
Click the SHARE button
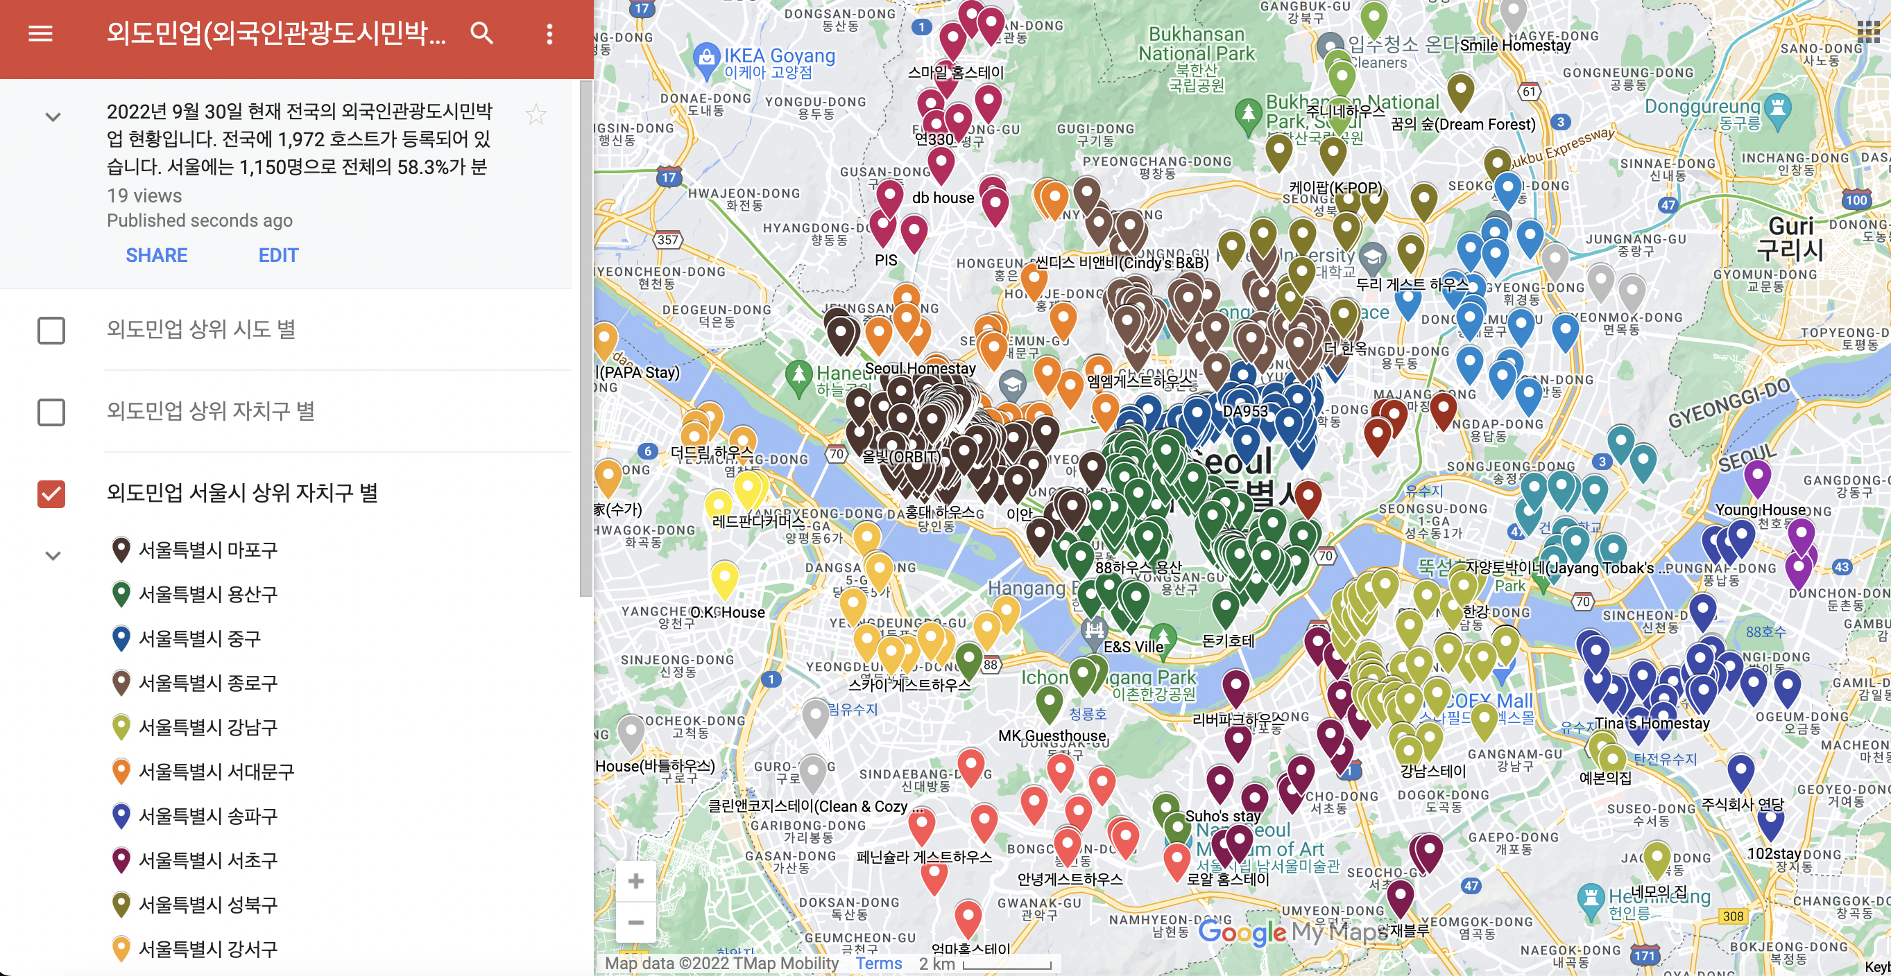tap(156, 255)
